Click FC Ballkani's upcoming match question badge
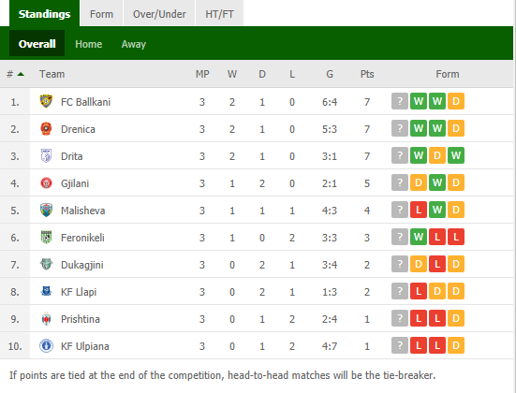The height and width of the screenshot is (393, 516). (x=400, y=101)
